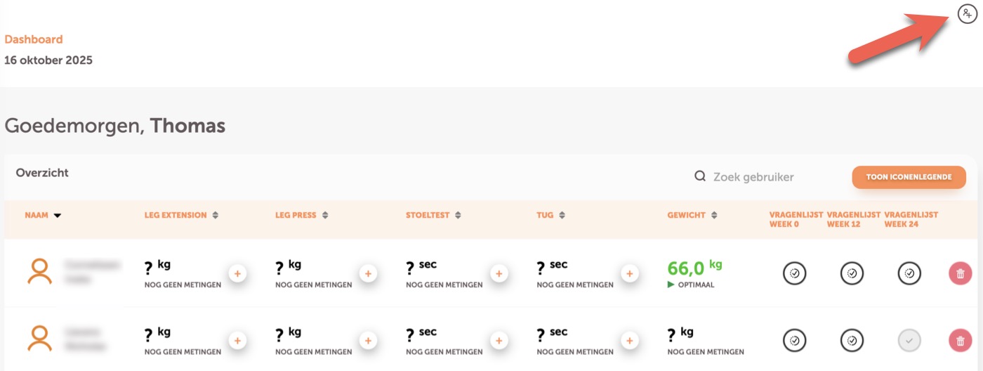Open week 12 questionnaire in the 66,0 kg row
Viewport: 983px width, 371px height.
[852, 273]
